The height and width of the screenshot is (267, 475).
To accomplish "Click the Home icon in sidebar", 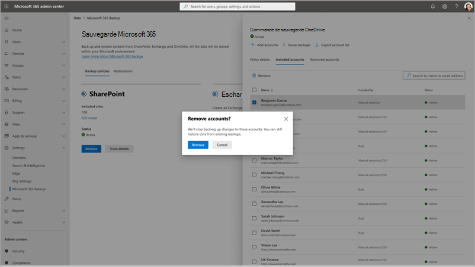I will (7, 30).
